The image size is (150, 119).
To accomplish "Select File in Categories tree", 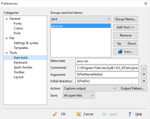I will [12, 38].
